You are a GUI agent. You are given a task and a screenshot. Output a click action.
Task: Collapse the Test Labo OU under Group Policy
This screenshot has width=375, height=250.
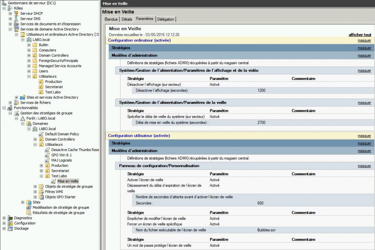point(41,176)
